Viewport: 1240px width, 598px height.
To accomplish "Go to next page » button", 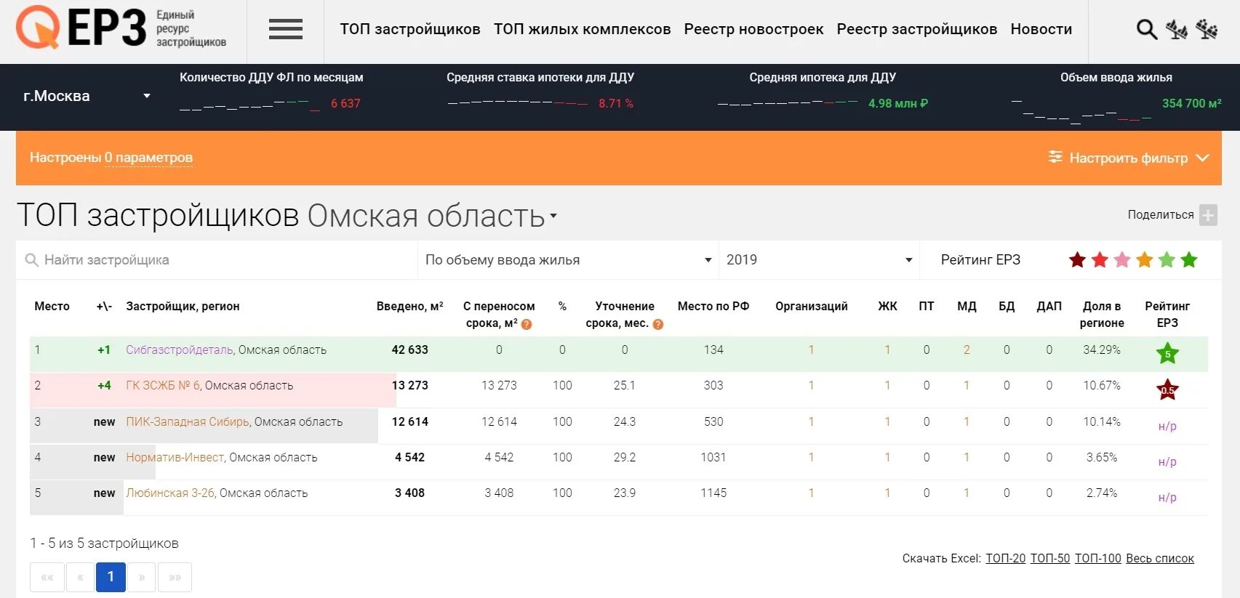I will point(142,578).
